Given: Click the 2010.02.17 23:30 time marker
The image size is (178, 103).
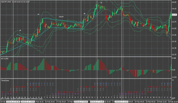Looking at the screenshot, I should click(x=121, y=102).
